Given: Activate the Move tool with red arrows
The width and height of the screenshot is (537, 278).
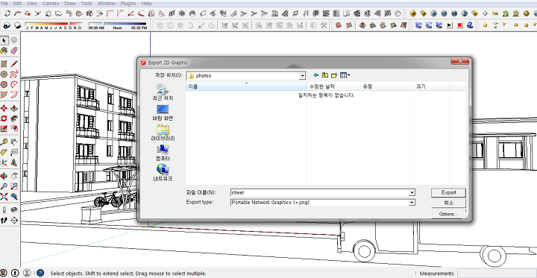Looking at the screenshot, I should (4, 109).
